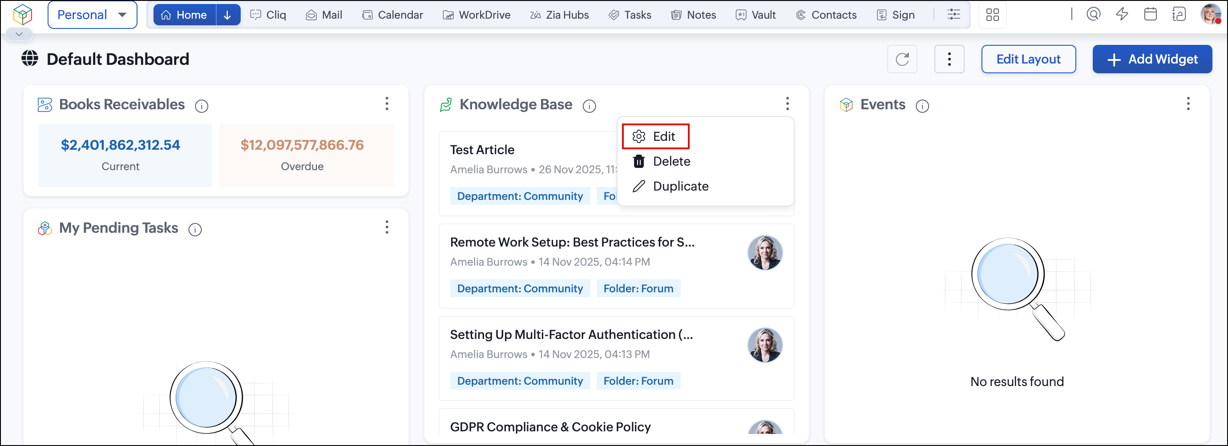Click the contacts book icon in the header
Image resolution: width=1228 pixels, height=446 pixels.
pos(1179,14)
